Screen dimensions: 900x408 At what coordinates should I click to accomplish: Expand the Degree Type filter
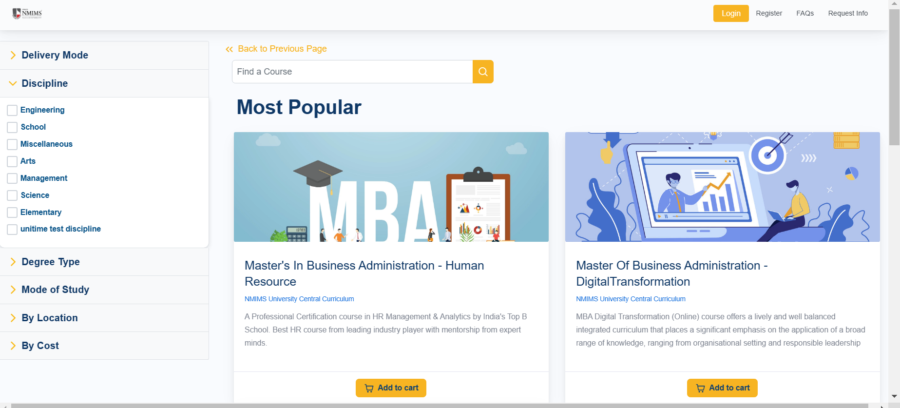pyautogui.click(x=104, y=262)
